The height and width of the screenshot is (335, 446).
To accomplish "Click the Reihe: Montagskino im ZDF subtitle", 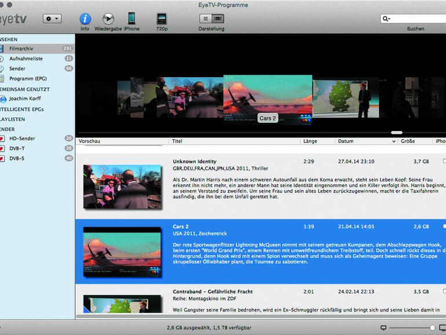I will click(204, 298).
